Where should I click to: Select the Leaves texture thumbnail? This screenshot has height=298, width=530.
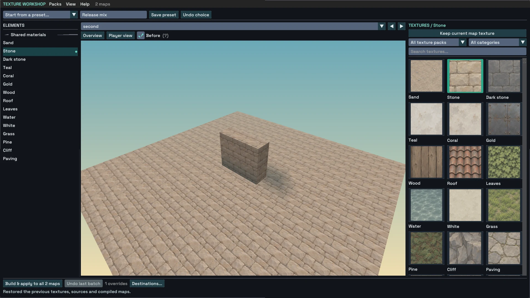[x=504, y=162]
